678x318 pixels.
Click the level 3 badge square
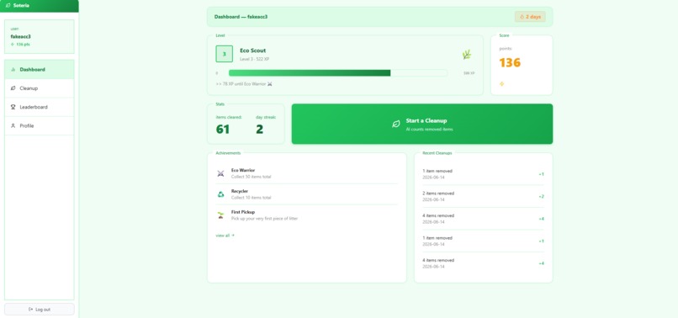224,54
